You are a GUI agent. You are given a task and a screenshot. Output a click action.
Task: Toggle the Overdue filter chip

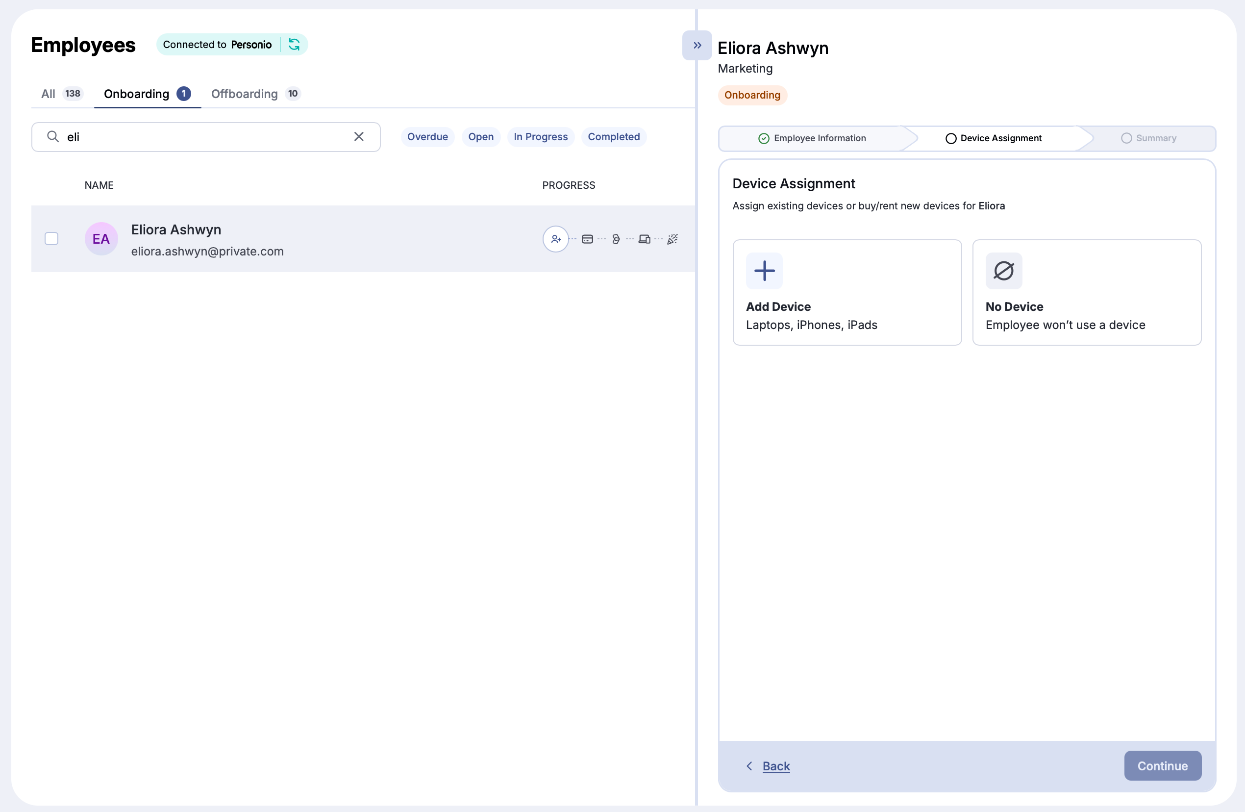click(x=427, y=136)
